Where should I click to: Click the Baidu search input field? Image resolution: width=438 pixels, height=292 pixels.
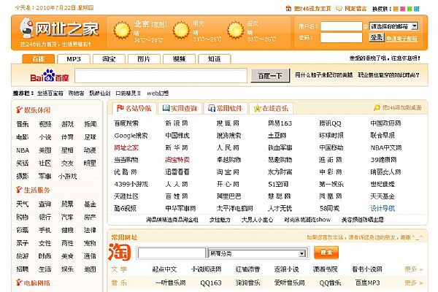tap(161, 75)
